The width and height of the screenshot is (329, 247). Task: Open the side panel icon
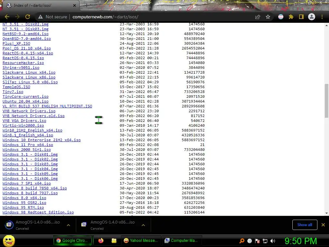click(x=301, y=17)
